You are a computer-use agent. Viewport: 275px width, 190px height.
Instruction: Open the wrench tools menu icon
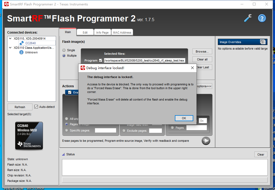coord(248,18)
